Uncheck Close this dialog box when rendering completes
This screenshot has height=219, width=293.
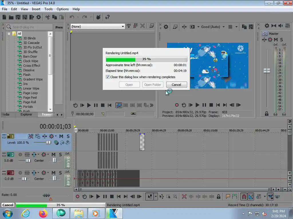click(108, 77)
